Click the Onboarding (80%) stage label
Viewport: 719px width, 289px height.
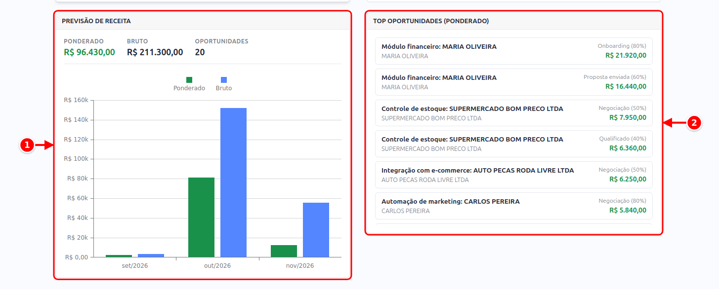(x=622, y=45)
